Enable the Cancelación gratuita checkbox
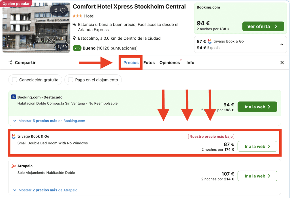Screen dimensions: 290x198 [15, 80]
